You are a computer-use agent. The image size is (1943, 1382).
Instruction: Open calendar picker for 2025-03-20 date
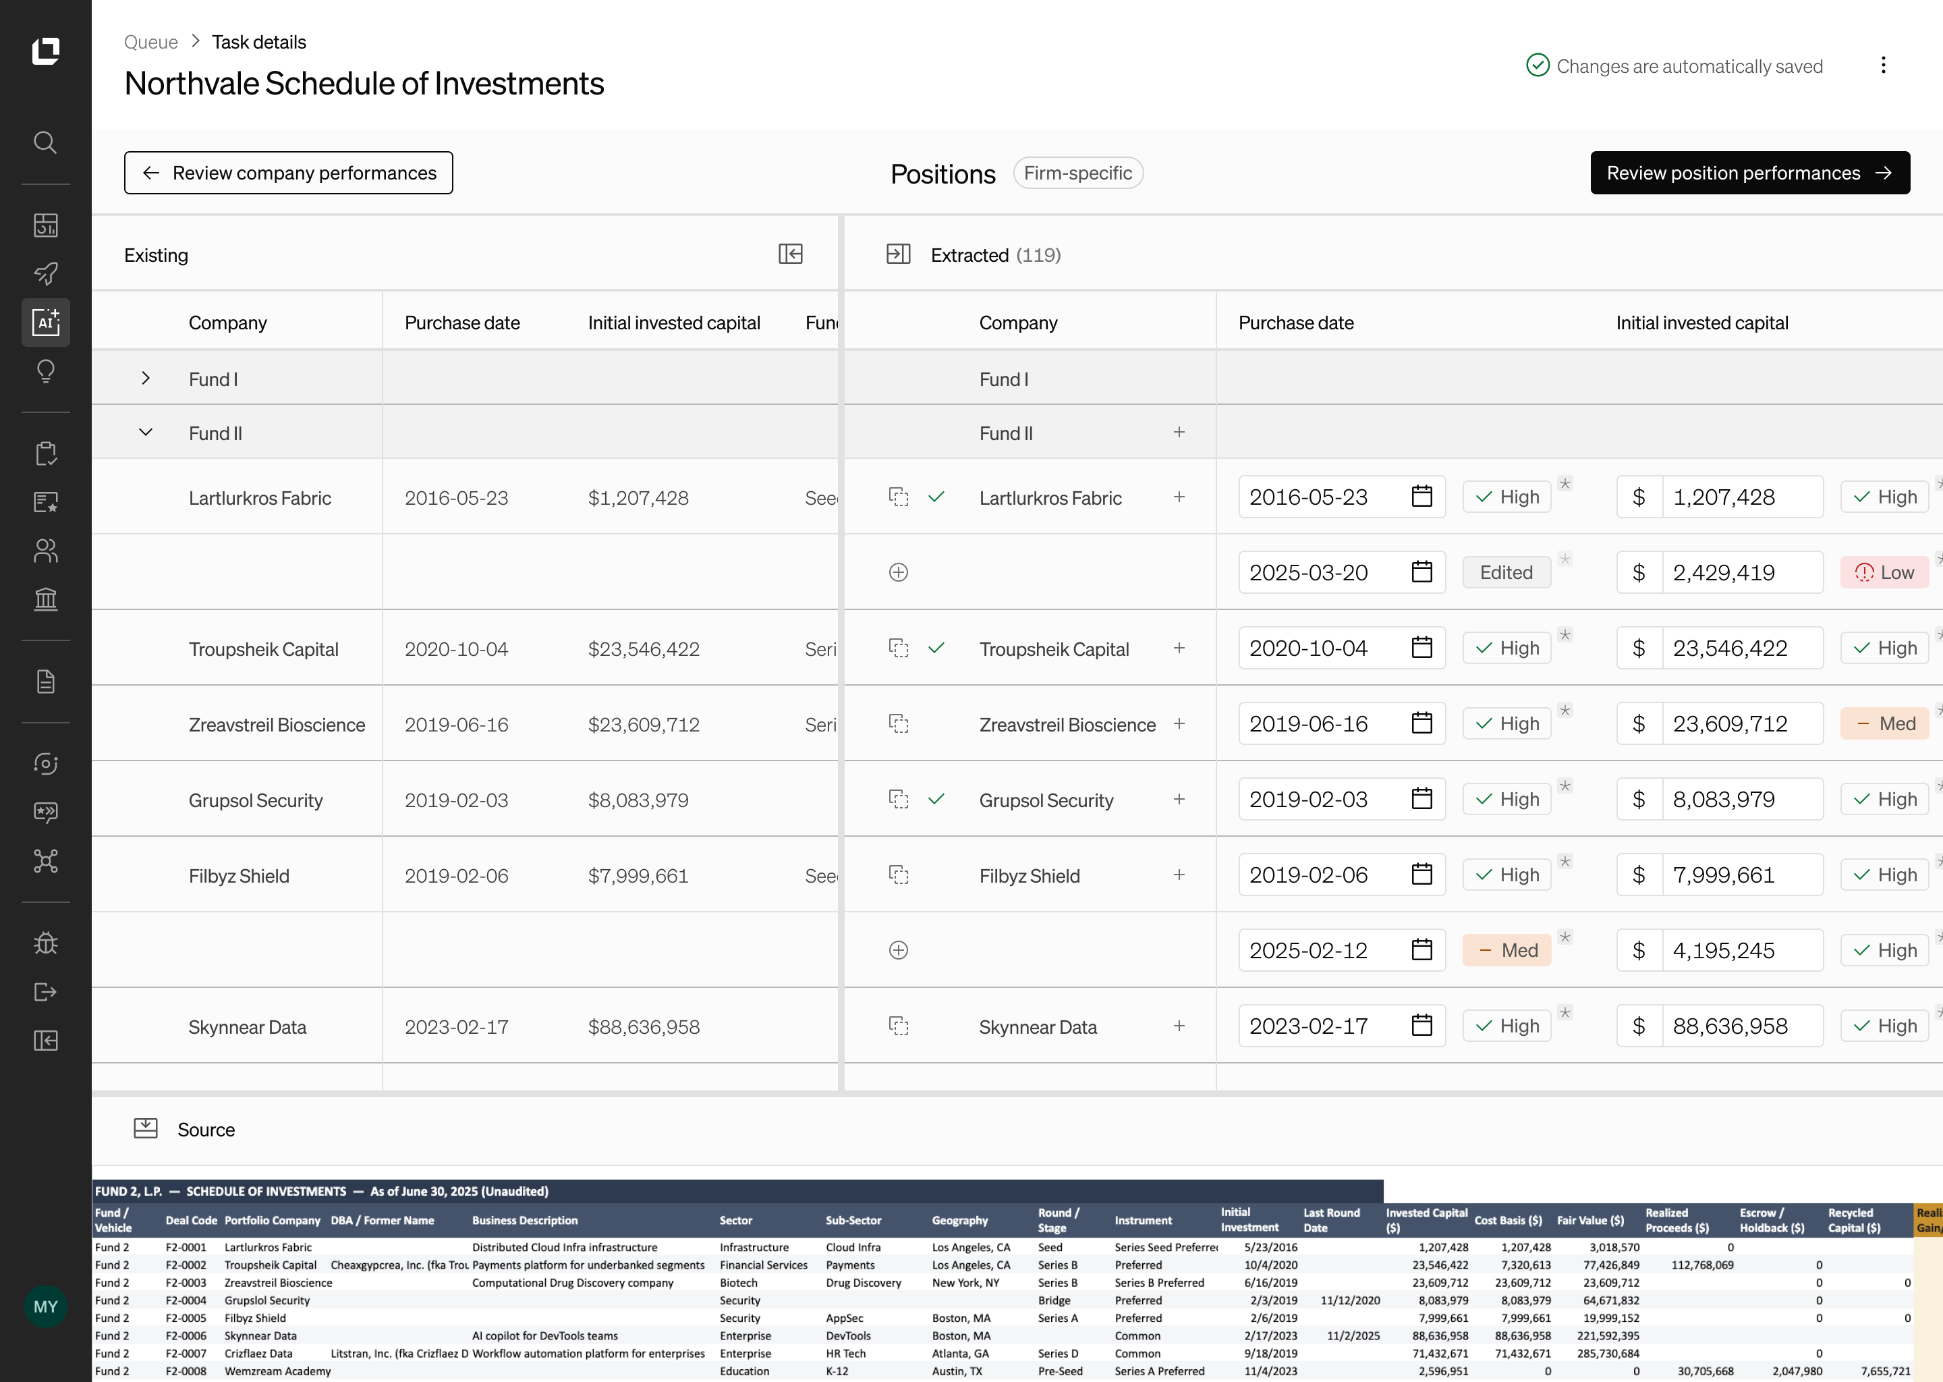click(x=1421, y=572)
